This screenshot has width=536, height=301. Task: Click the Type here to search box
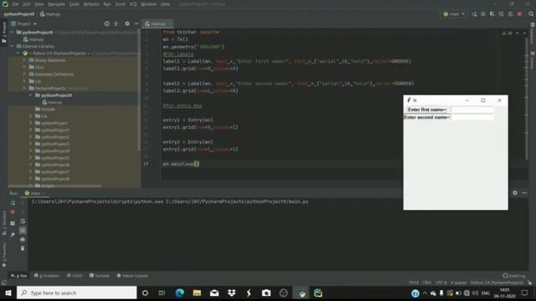coord(76,293)
